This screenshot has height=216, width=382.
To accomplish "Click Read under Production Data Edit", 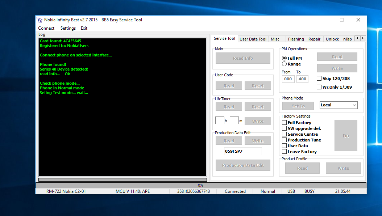I will coord(229,141).
